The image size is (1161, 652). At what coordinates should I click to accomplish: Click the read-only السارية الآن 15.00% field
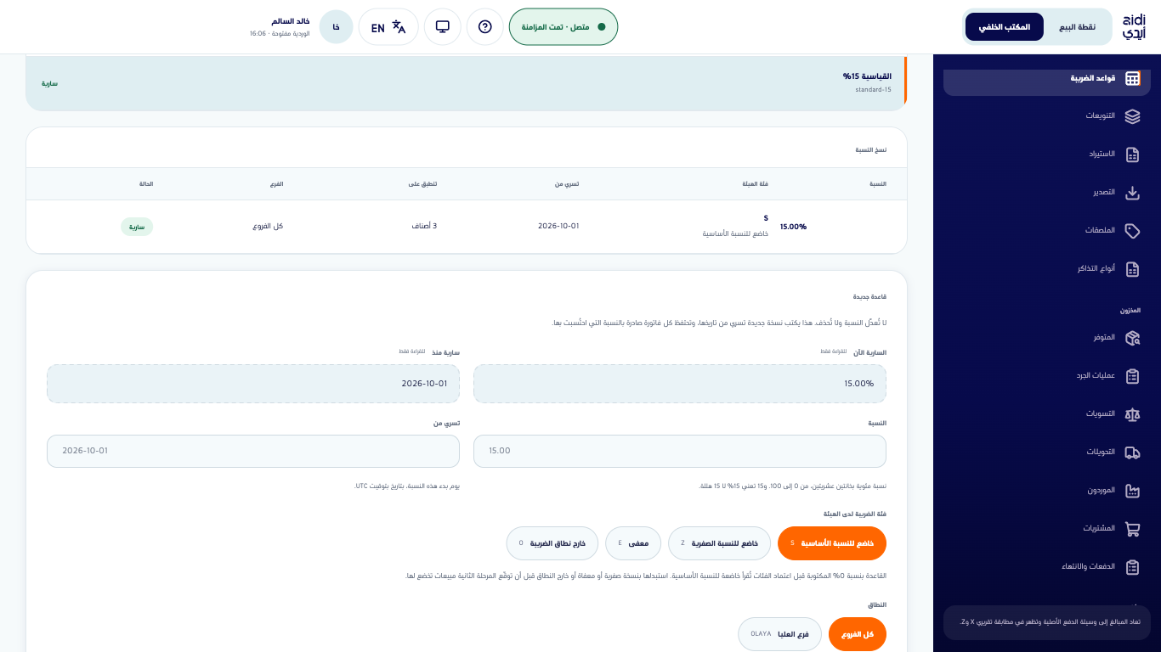[x=680, y=384]
